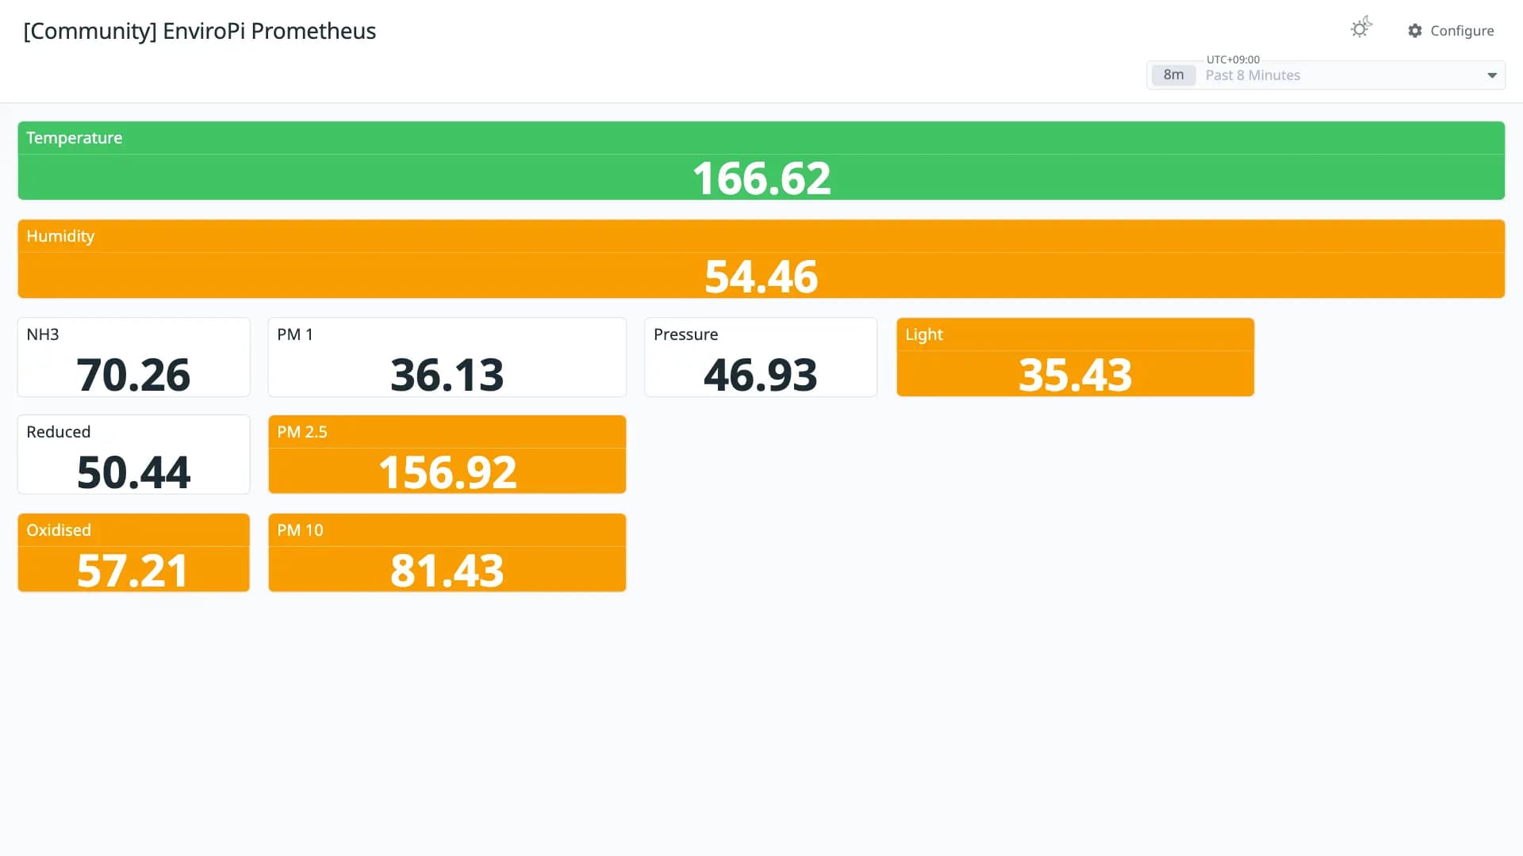Select the PM 1 widget
1523x856 pixels.
tap(447, 357)
